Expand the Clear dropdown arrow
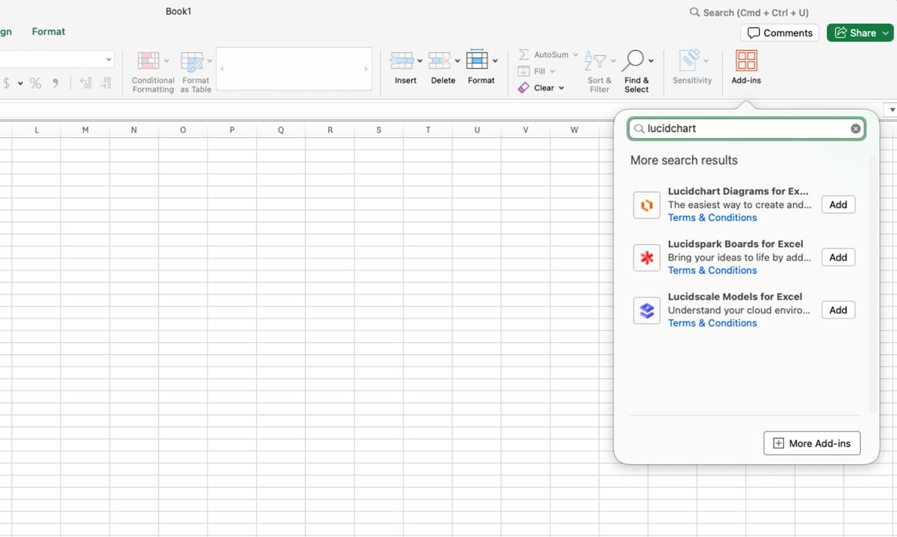Viewport: 897px width, 537px height. [x=561, y=88]
